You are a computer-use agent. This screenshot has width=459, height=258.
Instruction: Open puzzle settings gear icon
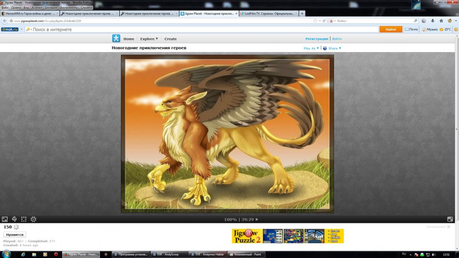pos(34,219)
